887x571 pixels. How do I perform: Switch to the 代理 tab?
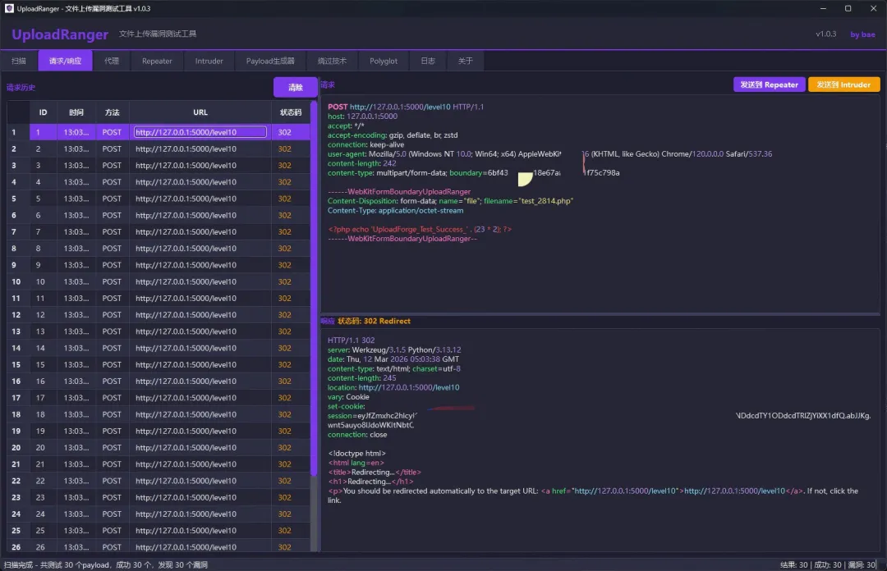(112, 61)
